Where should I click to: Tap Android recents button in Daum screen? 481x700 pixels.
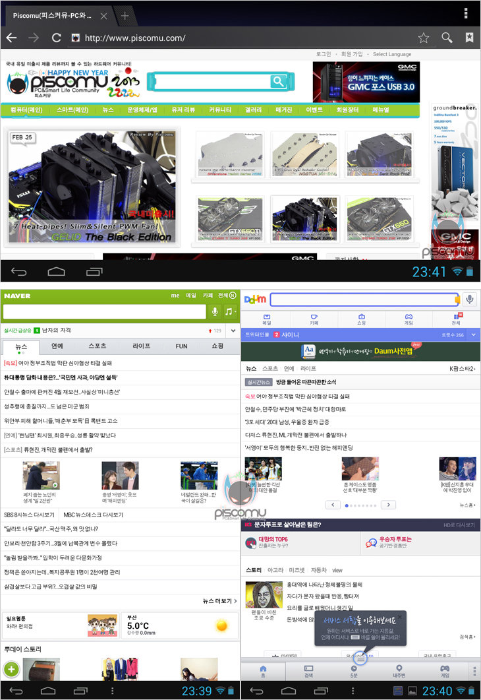pos(320,691)
